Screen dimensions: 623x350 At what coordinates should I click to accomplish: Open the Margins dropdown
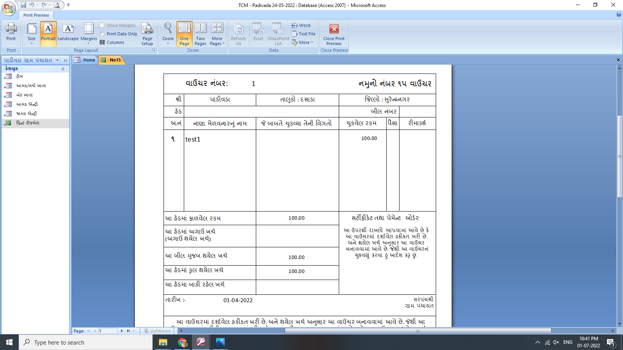(89, 33)
